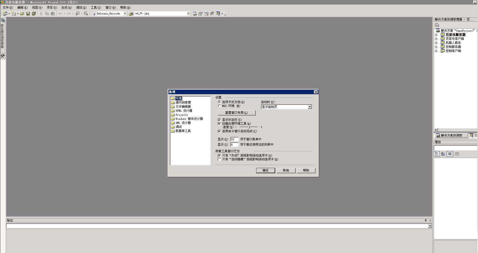This screenshot has height=253, width=478.
Task: Click the 取消 button
Action: [286, 170]
